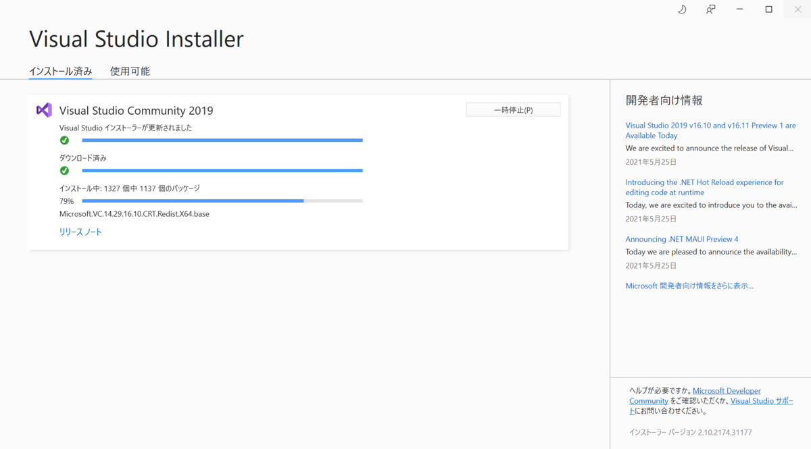Click the completed download progress bar
Viewport: 811px width, 449px height.
pos(222,170)
